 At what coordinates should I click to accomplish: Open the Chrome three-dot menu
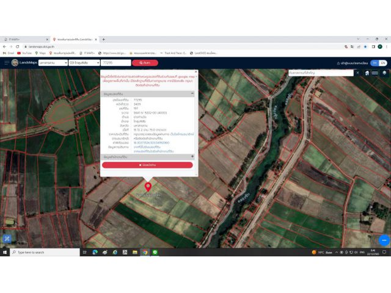387,46
